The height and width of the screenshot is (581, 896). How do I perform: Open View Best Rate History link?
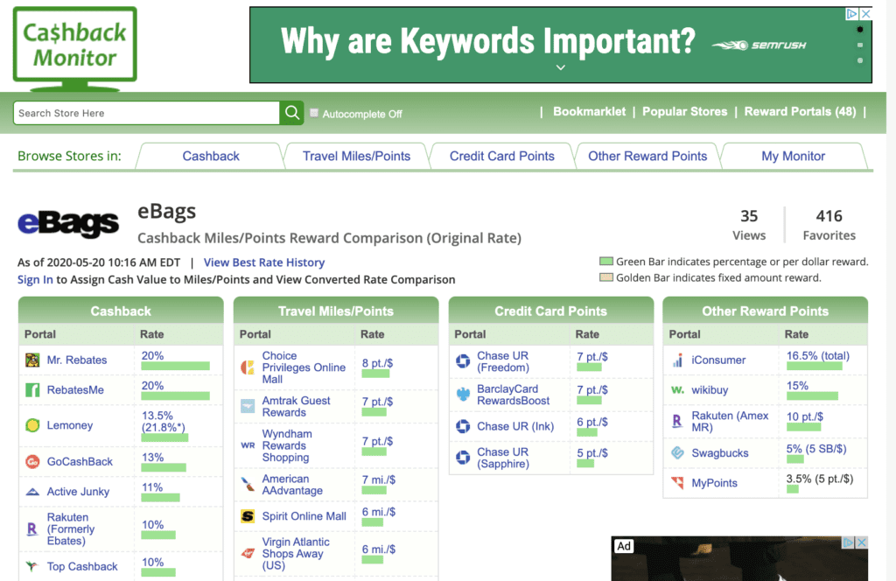[x=264, y=262]
